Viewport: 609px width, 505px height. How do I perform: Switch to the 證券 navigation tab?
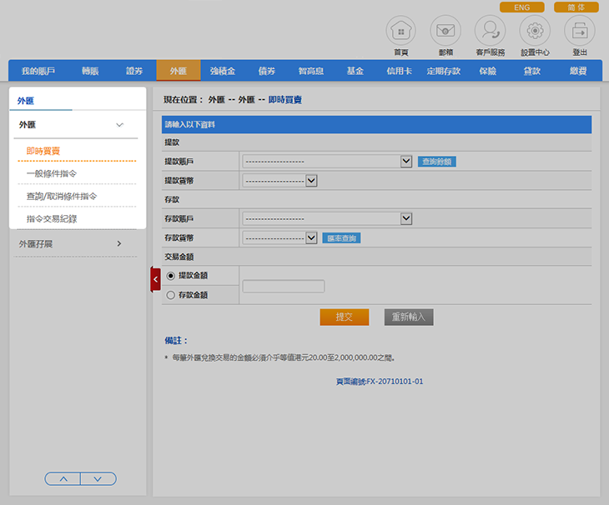tap(134, 71)
